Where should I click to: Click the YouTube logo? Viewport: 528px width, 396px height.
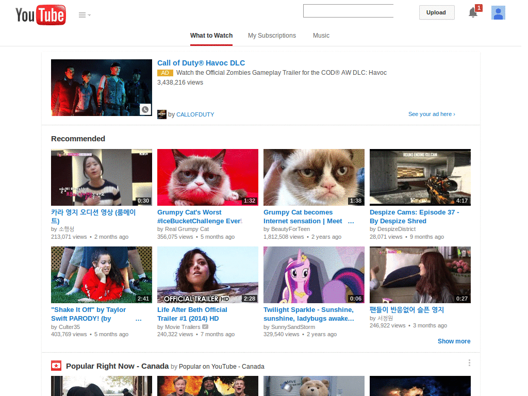(41, 15)
